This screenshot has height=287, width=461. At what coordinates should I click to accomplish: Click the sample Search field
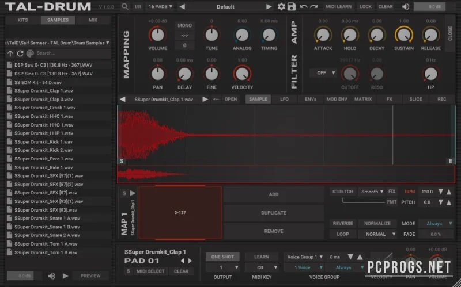point(73,53)
